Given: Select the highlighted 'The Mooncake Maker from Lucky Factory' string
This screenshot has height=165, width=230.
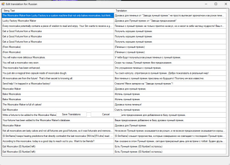Looking at the screenshot, I should (x=58, y=15).
